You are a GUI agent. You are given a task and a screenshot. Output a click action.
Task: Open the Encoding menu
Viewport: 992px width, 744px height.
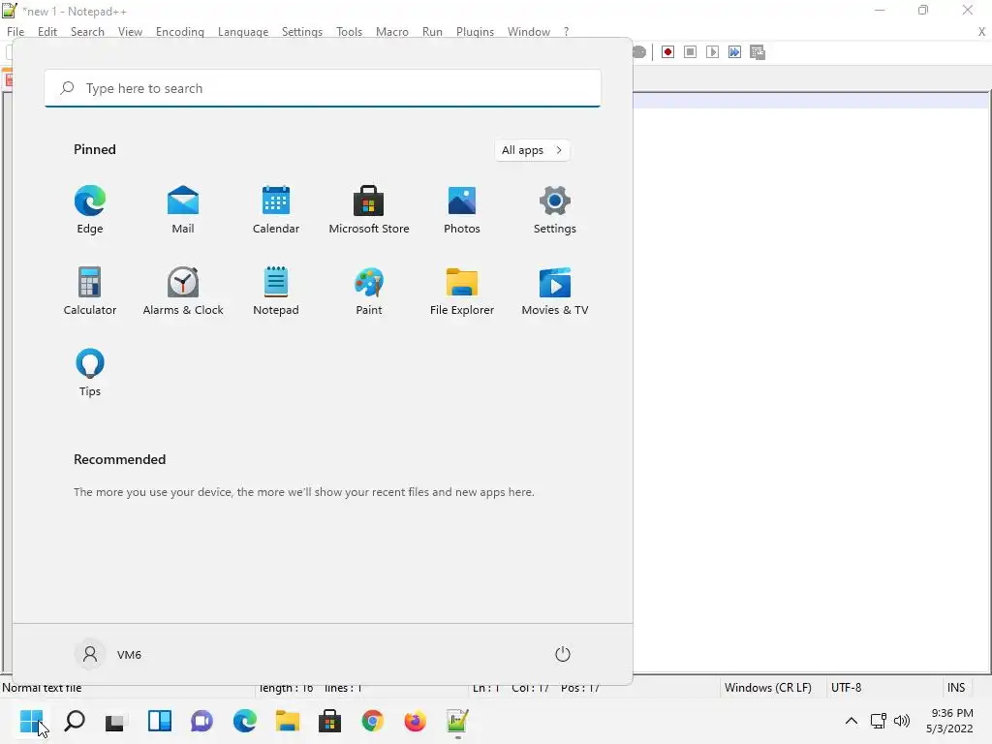click(x=180, y=32)
